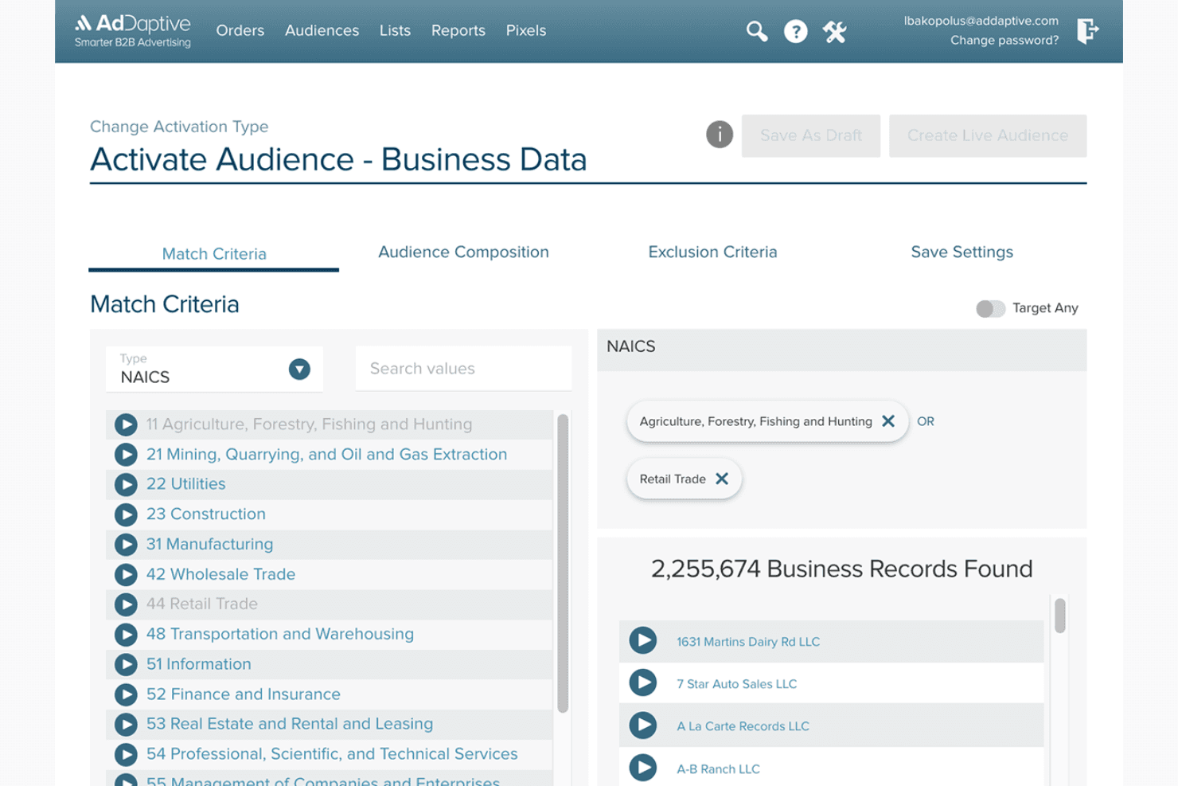Viewport: 1178px width, 786px height.
Task: Switch to the Exclusion Criteria tab
Action: [712, 252]
